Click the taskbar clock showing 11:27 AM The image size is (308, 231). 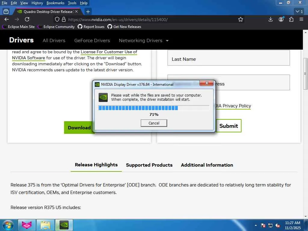(293, 225)
